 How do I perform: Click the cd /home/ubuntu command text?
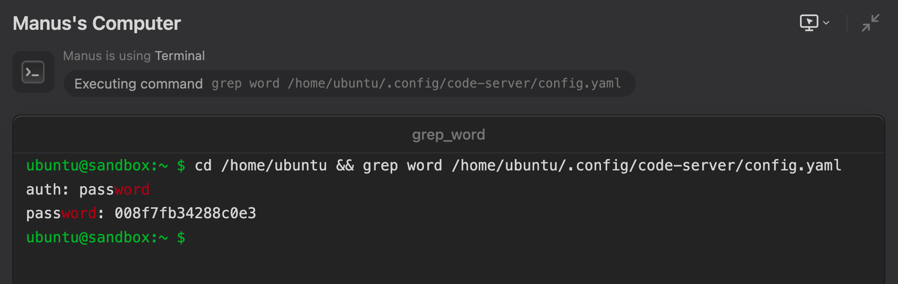[x=261, y=166]
